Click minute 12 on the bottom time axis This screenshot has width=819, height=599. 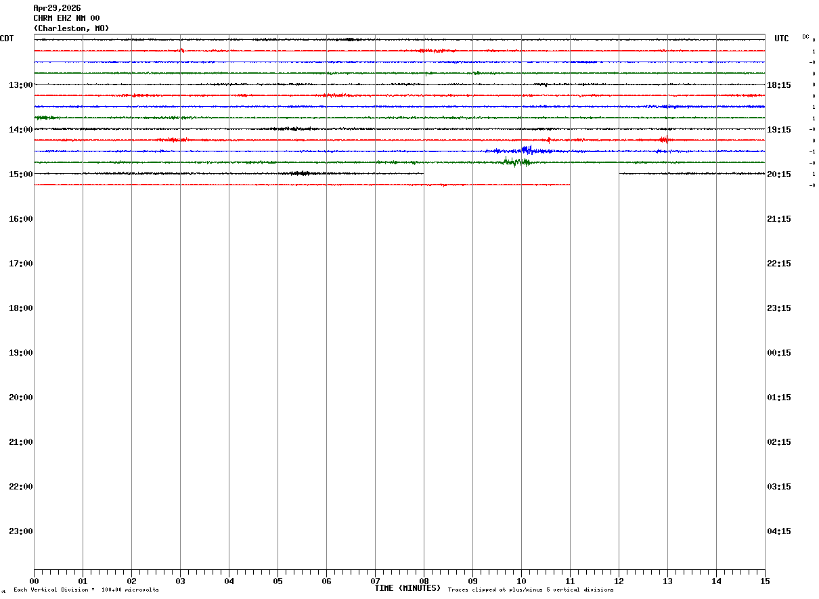619,581
